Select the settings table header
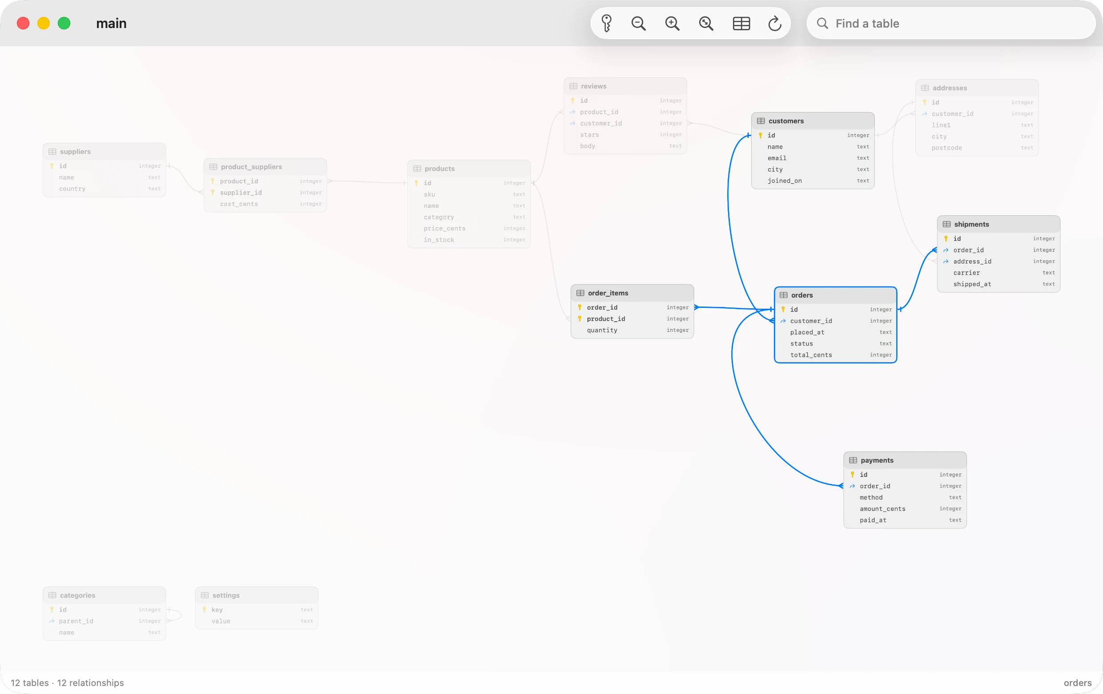 257,596
